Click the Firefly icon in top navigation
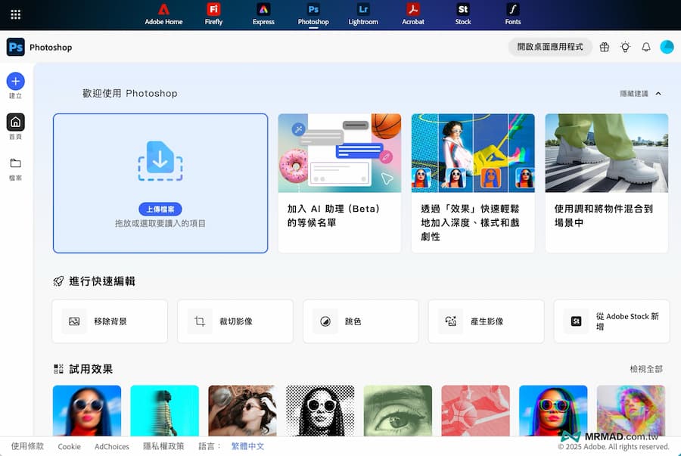The height and width of the screenshot is (456, 681). pos(213,11)
